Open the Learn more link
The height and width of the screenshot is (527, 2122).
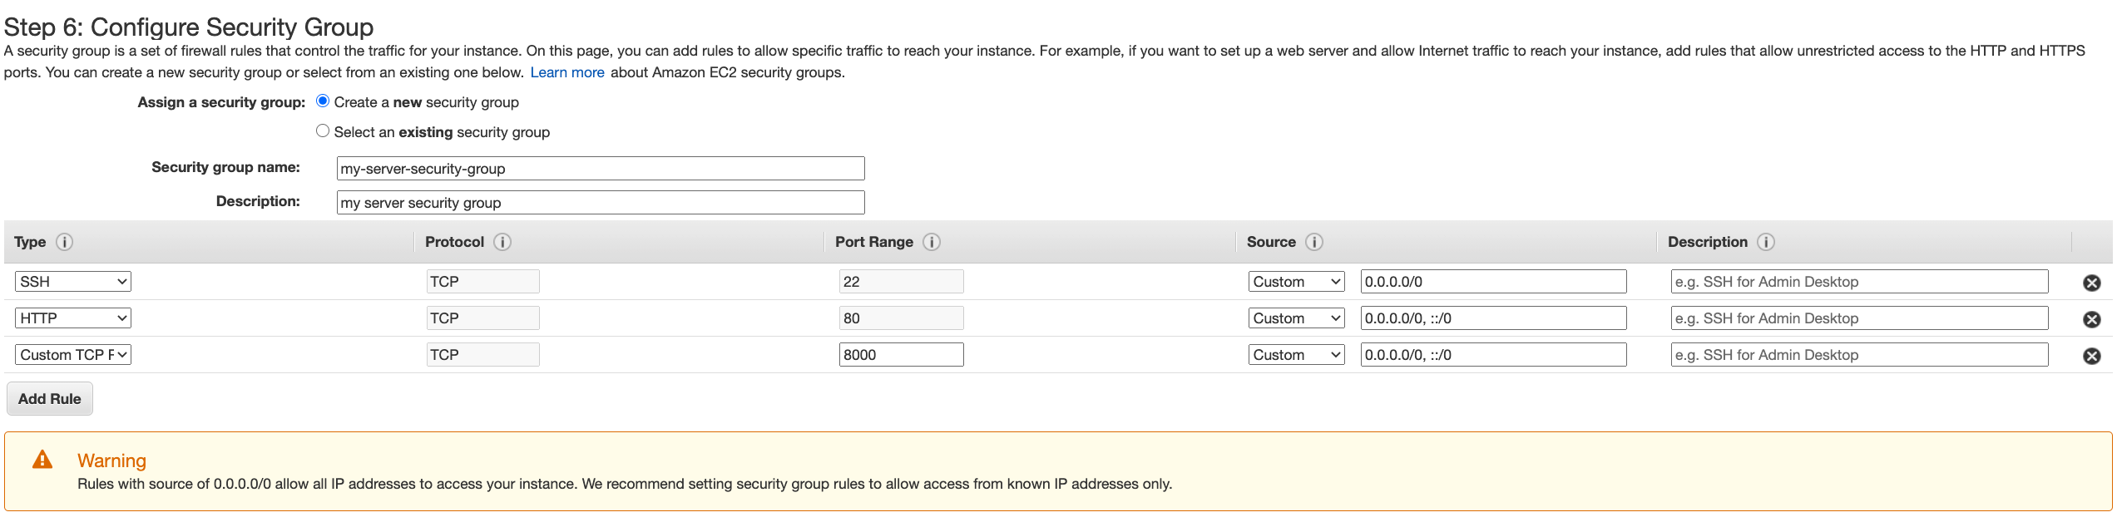click(567, 72)
